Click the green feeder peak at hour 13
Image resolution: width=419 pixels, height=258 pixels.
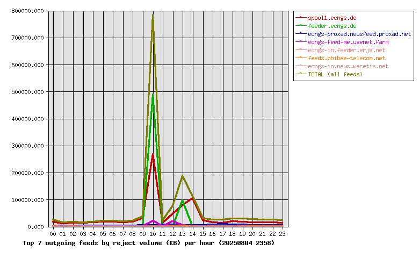pos(183,201)
